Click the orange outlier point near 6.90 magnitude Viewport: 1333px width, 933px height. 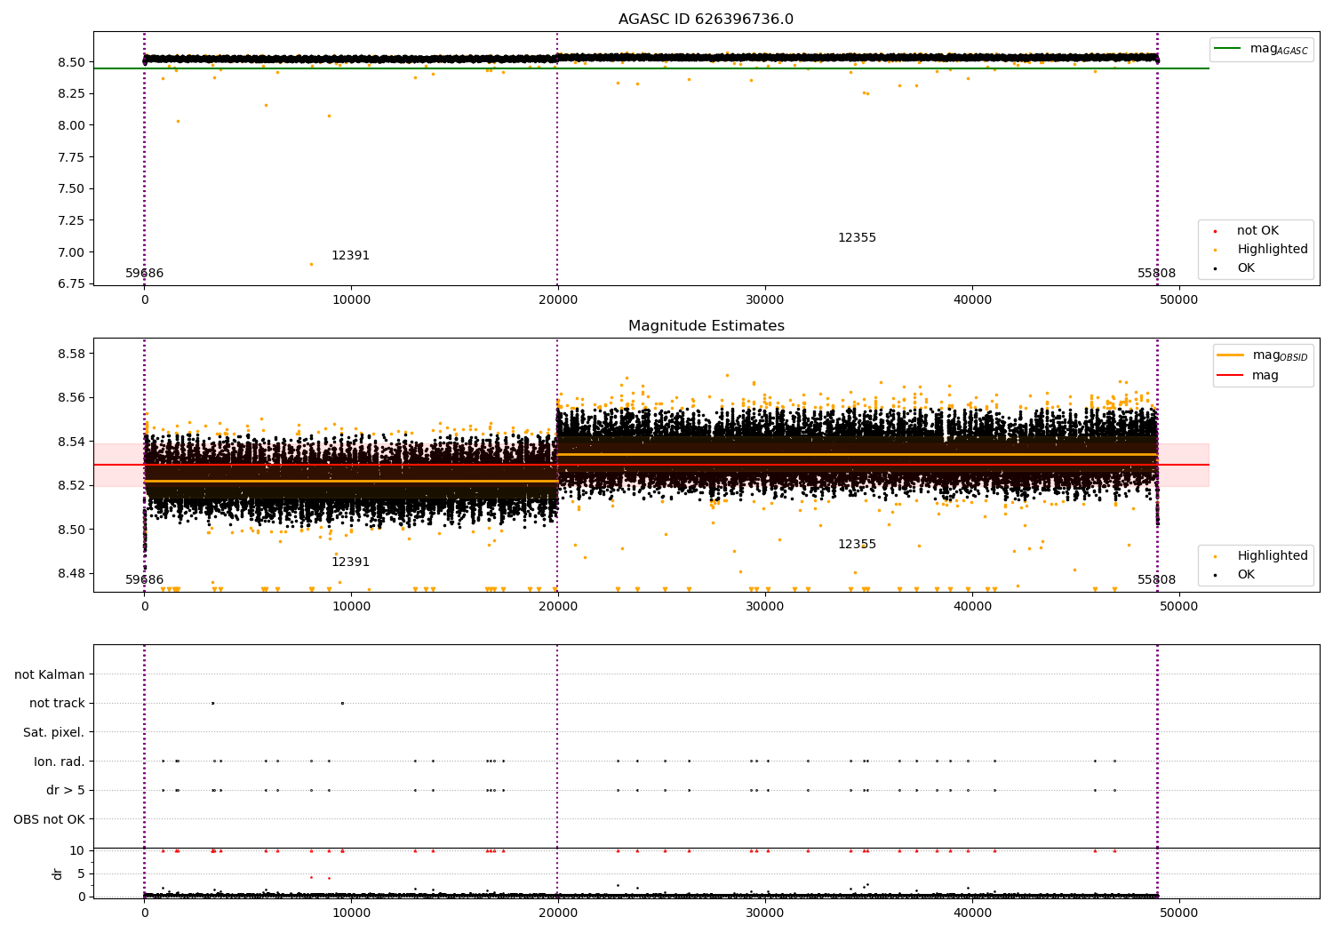(x=311, y=264)
